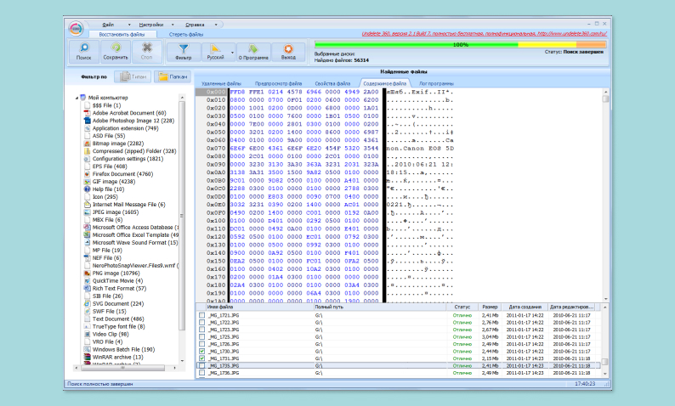The height and width of the screenshot is (406, 675).
Task: Click the Help file type icon
Action: 88,189
